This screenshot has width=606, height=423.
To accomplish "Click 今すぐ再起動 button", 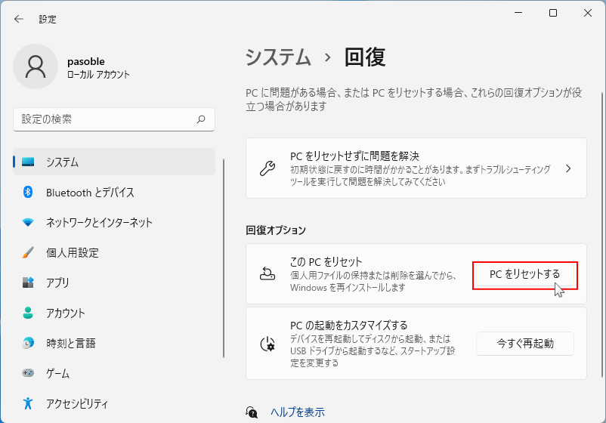I will click(x=525, y=344).
